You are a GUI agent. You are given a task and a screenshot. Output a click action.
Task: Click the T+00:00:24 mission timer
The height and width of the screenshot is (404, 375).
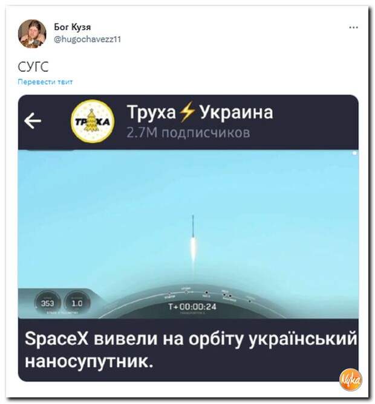(x=192, y=307)
